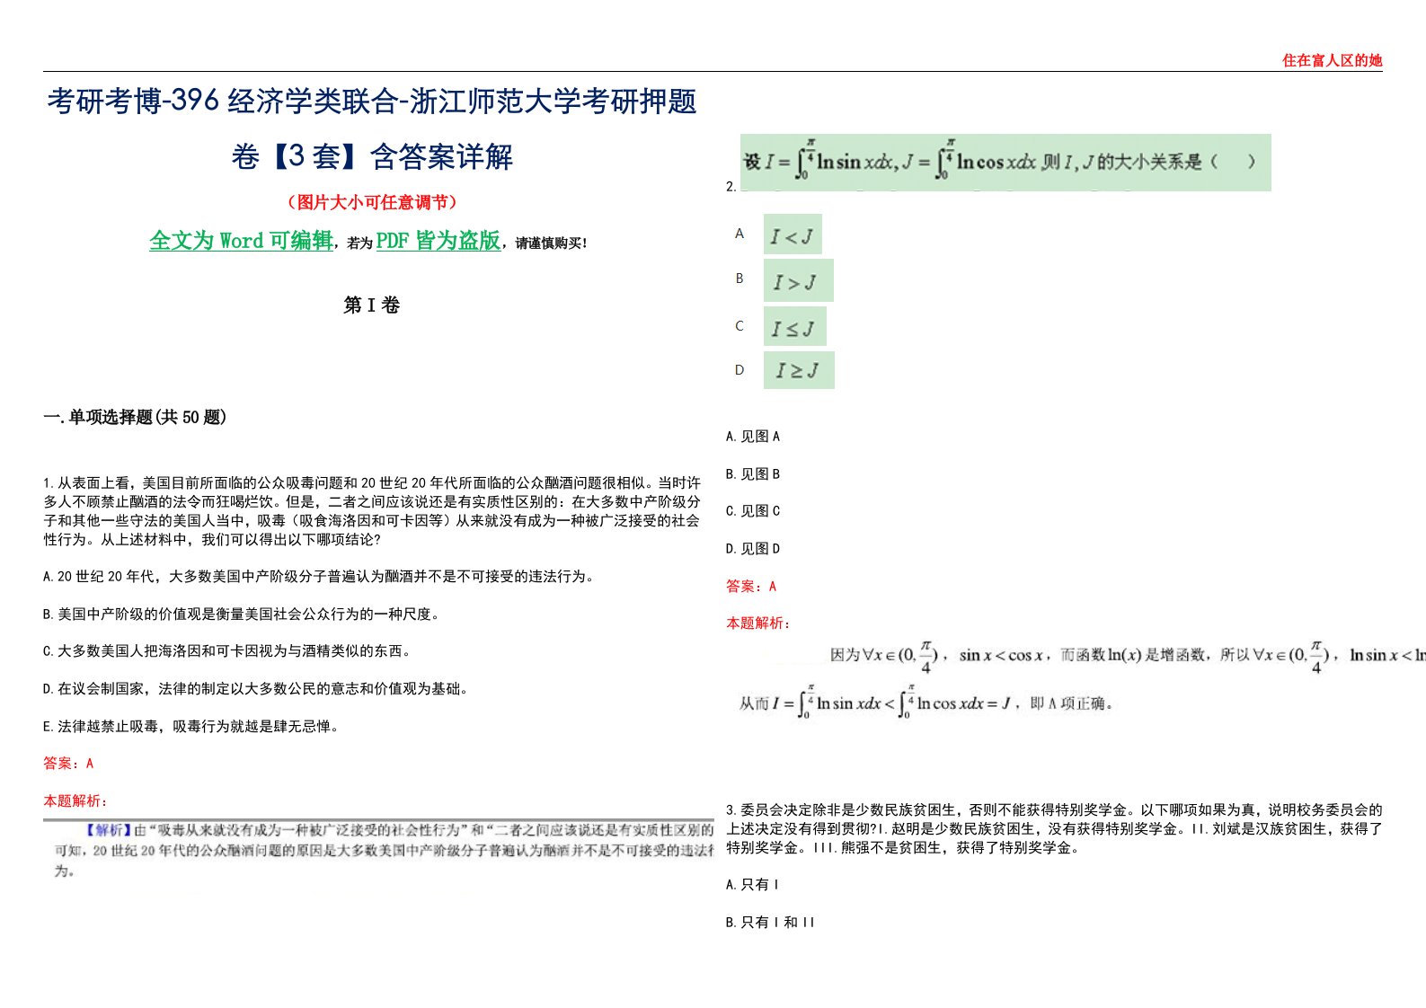Screen dimensions: 1426x1008
Task: Select option B. 只有I和II in question 3
Action: click(770, 923)
